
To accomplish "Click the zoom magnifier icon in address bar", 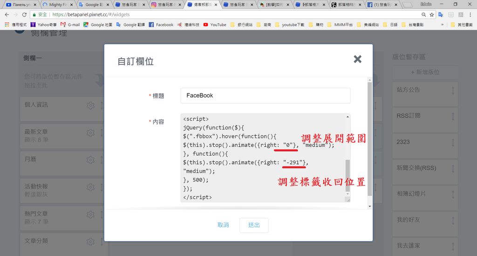I will [x=423, y=14].
